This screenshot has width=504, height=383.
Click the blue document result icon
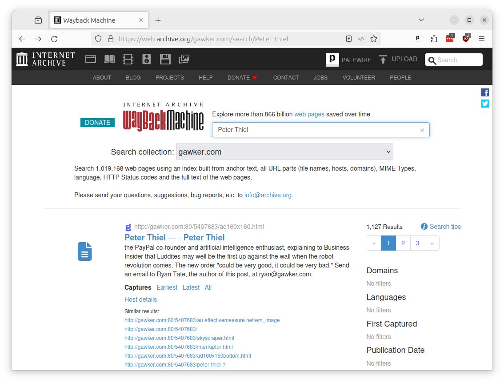pos(85,251)
